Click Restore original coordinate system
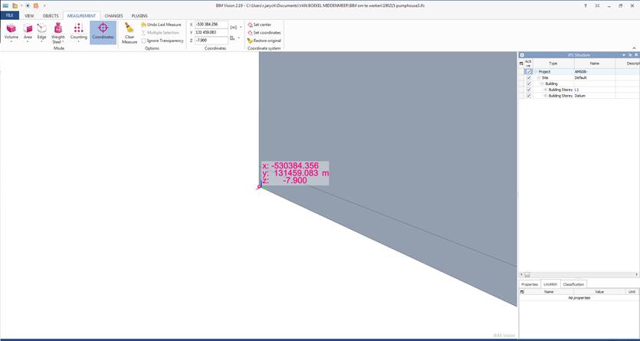 [264, 41]
